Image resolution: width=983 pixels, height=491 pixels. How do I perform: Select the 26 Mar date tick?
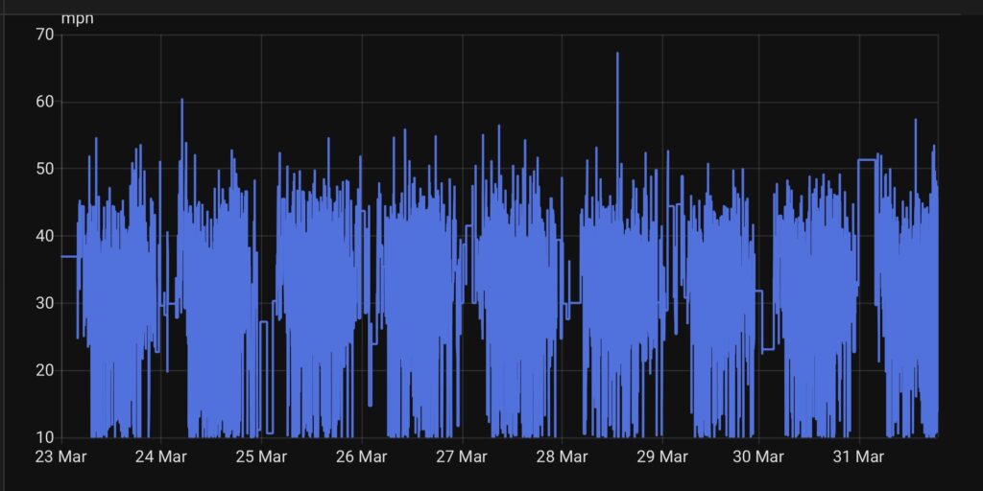point(361,456)
